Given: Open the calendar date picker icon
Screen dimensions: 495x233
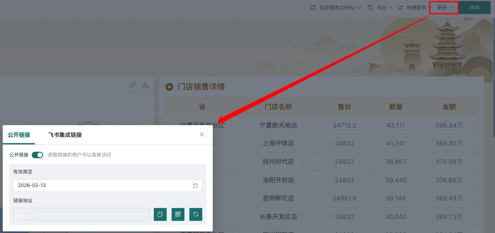Looking at the screenshot, I should (195, 185).
